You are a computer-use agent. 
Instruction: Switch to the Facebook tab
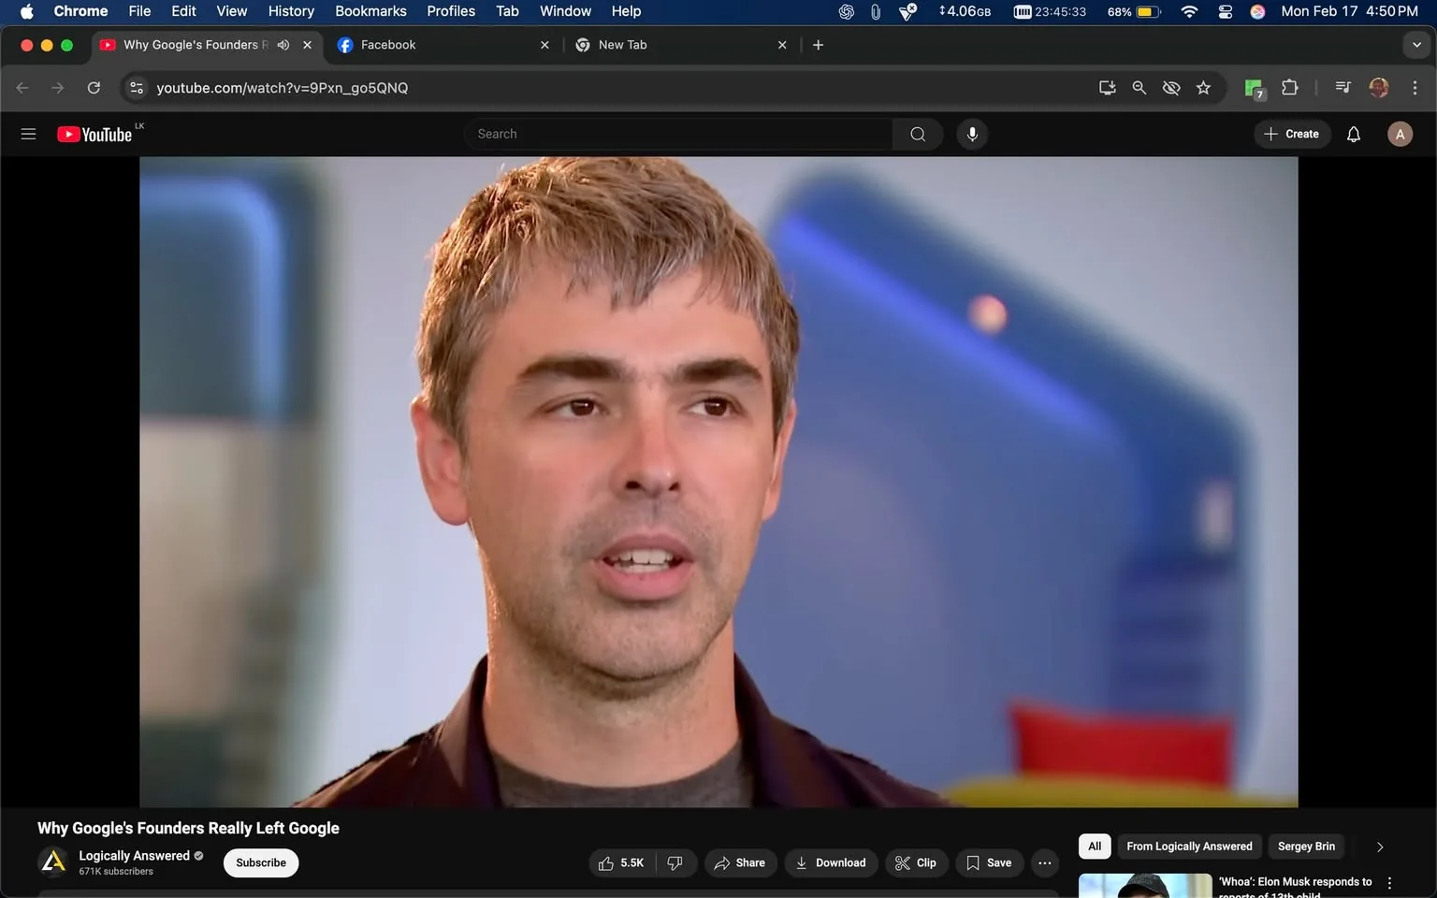click(x=388, y=45)
